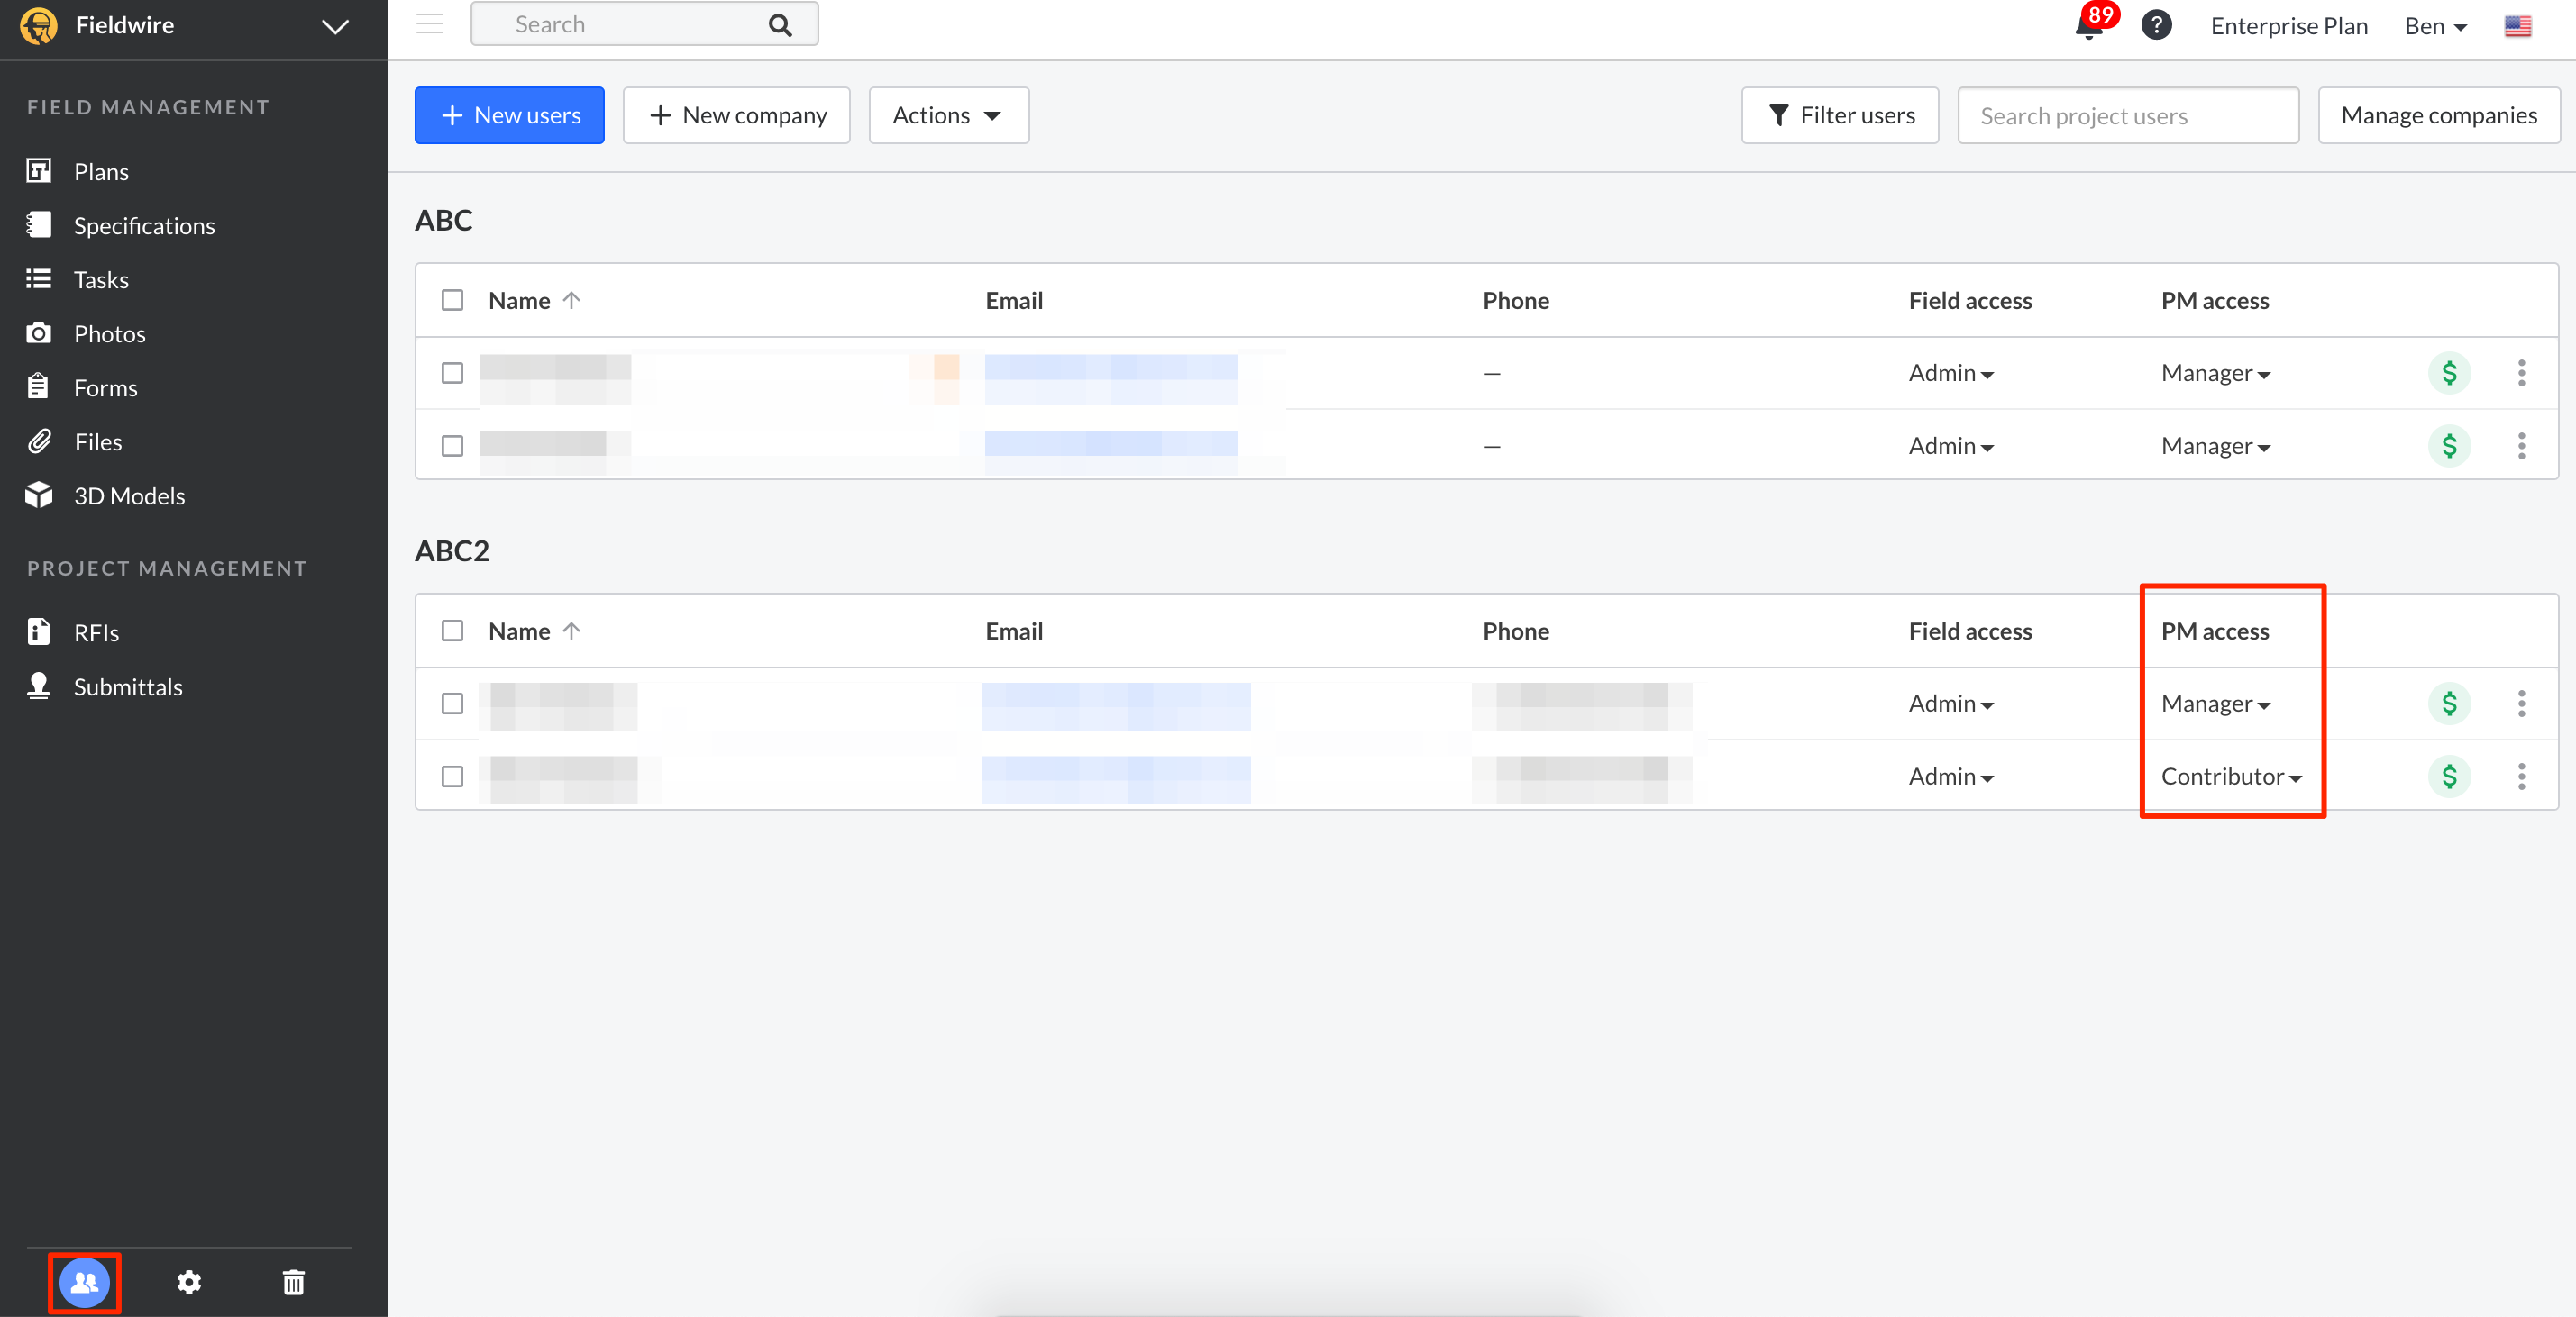Check the ABC2 Manager user row

coord(452,704)
